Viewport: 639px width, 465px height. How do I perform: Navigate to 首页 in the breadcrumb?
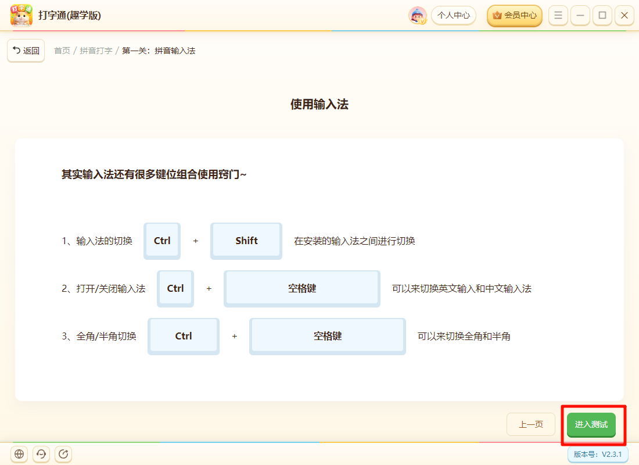click(62, 51)
